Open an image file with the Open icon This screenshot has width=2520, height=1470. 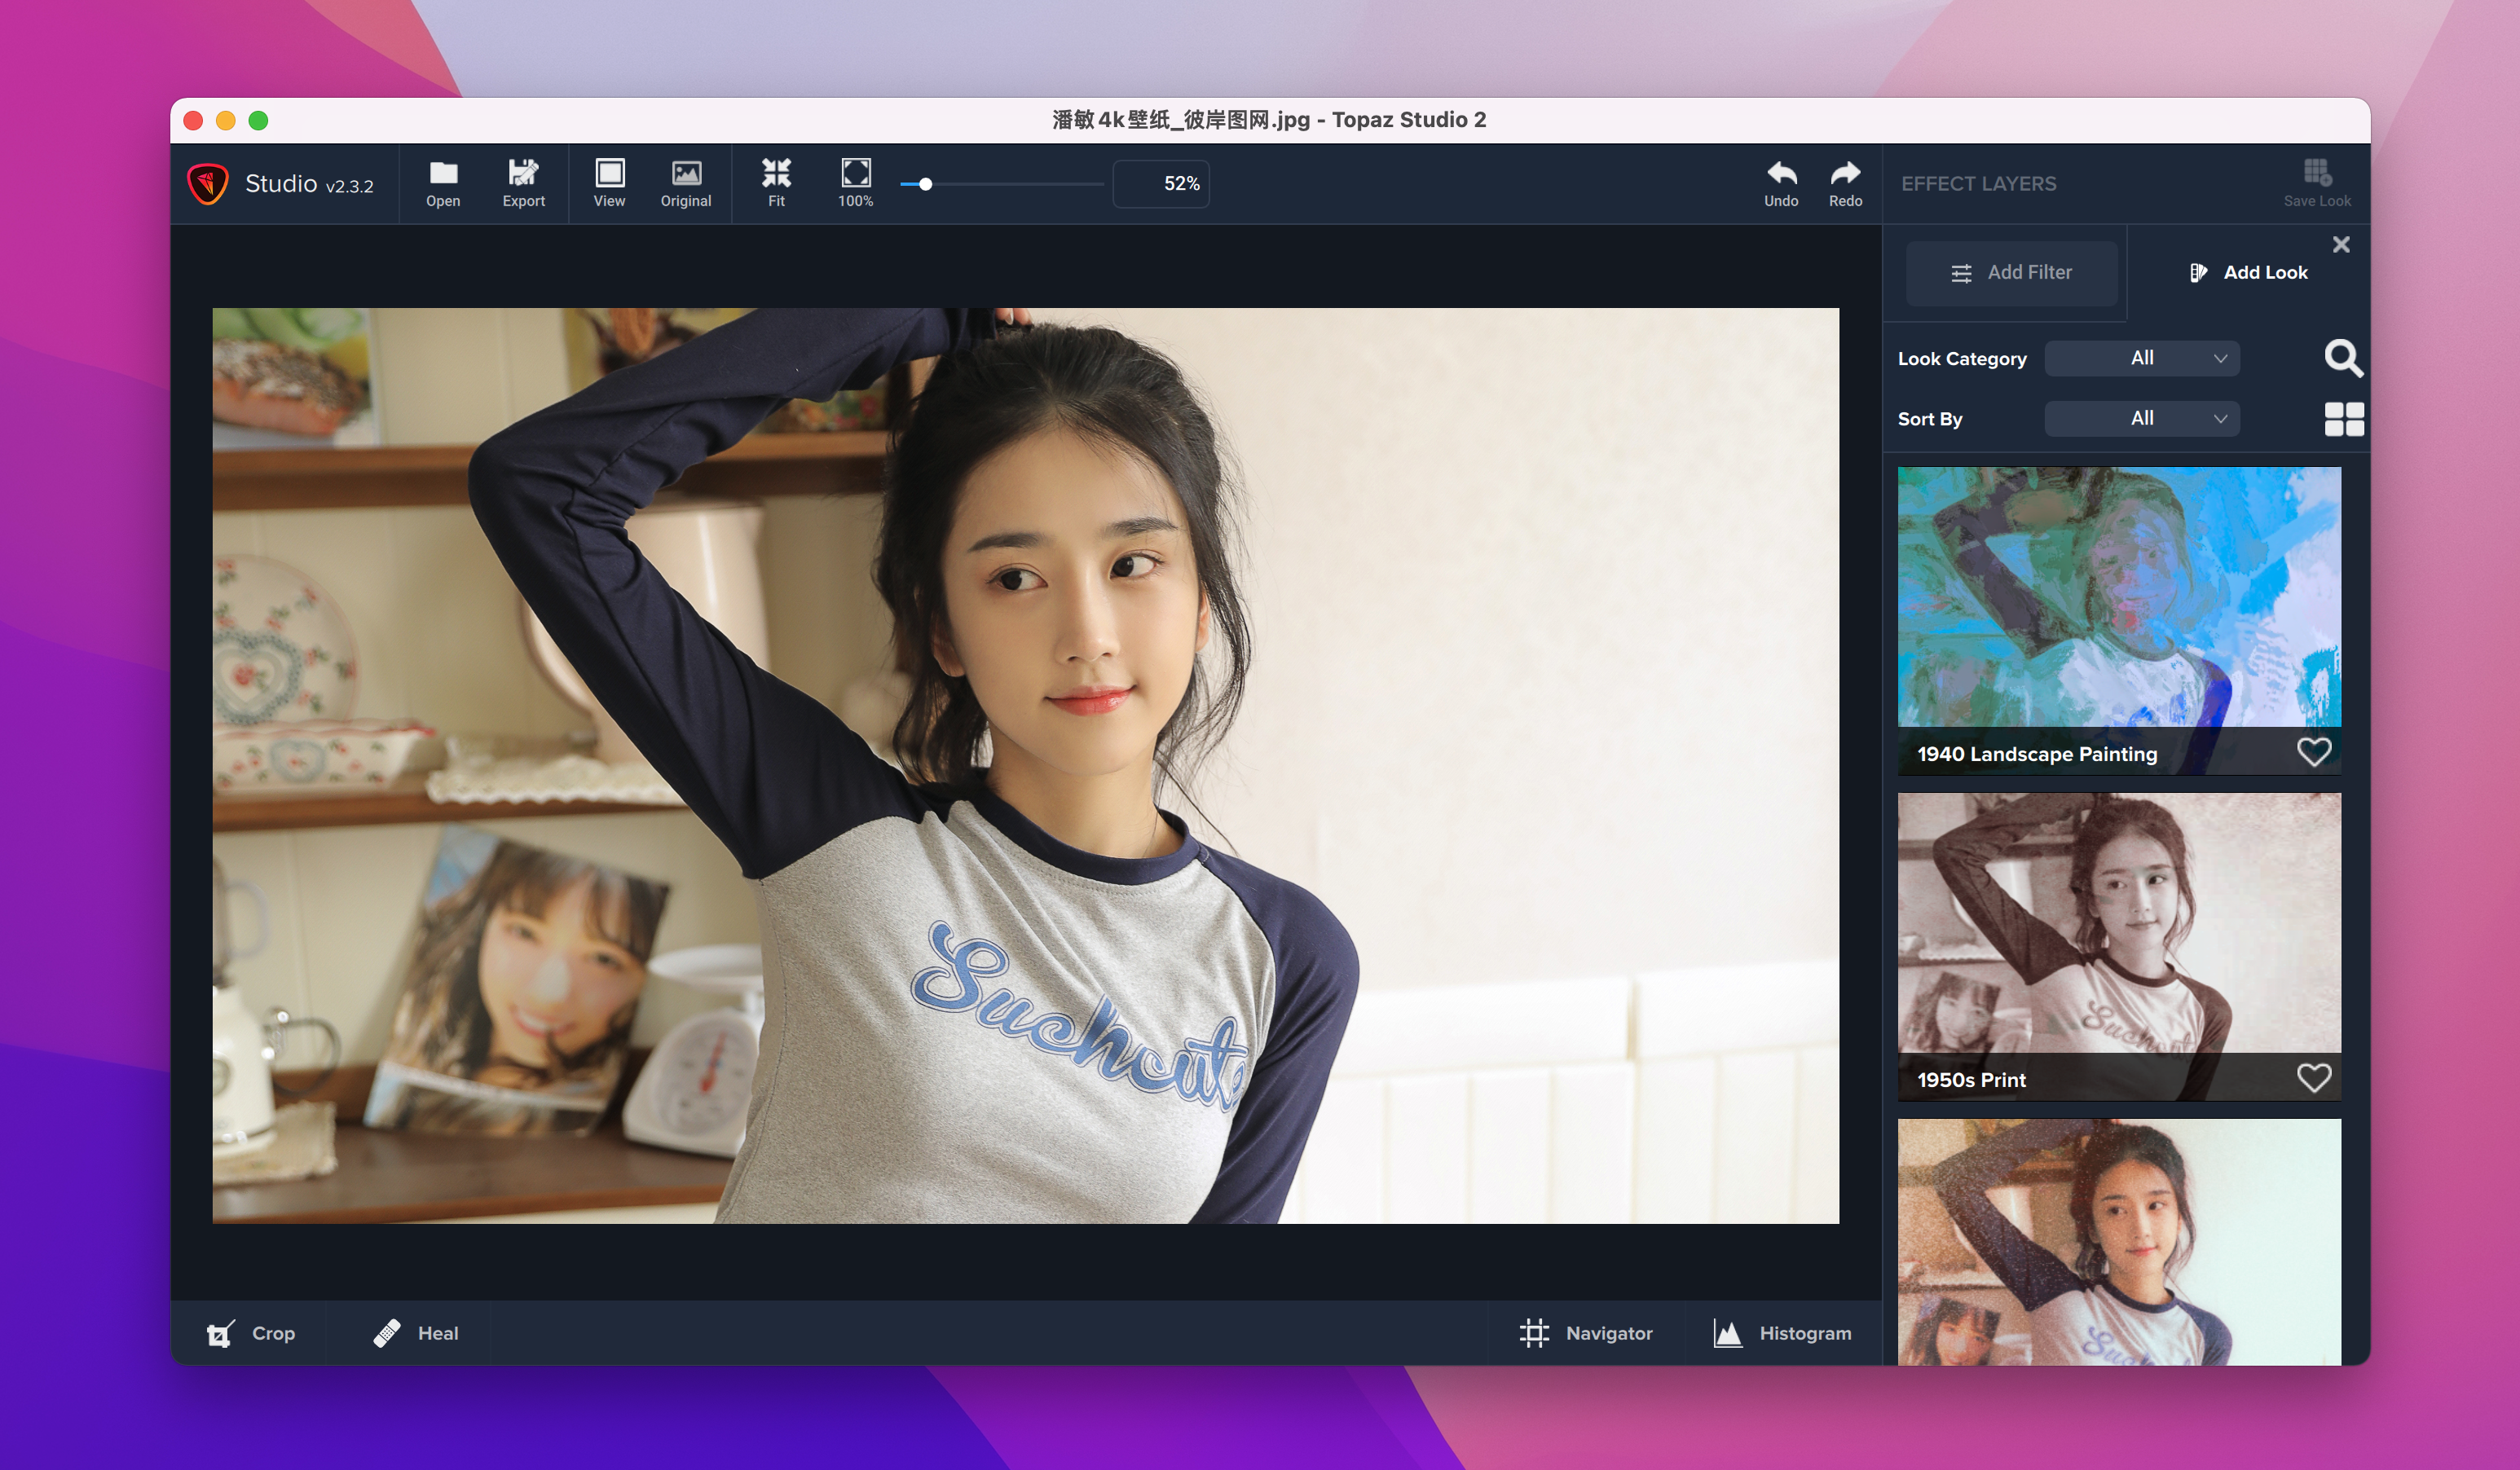coord(443,183)
